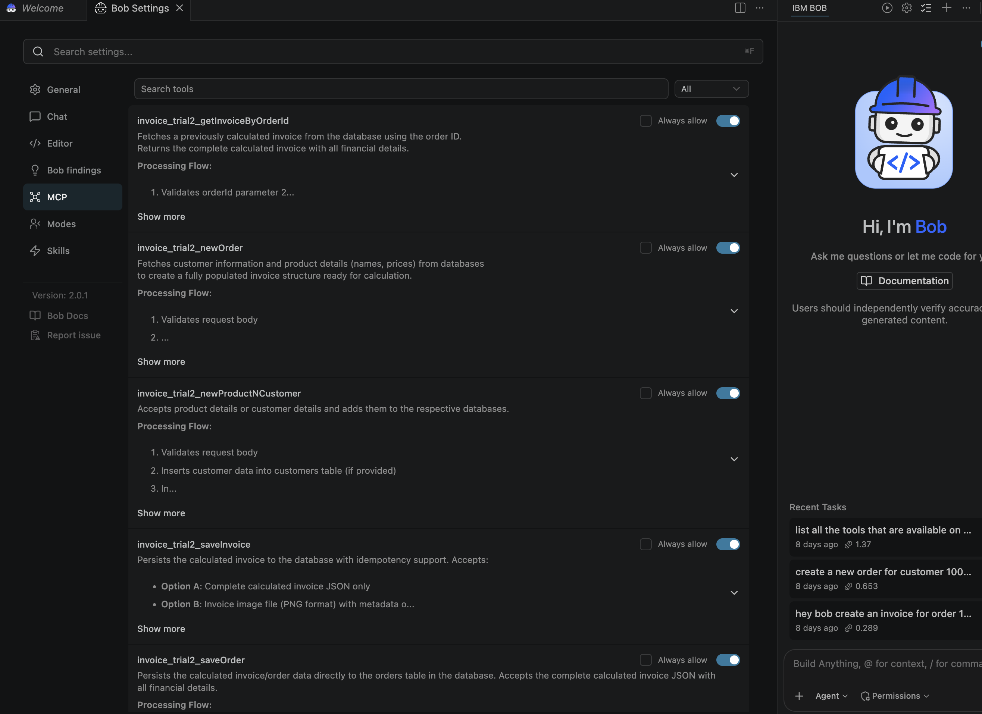Open settings gear in the IBM BOB panel header

click(x=907, y=8)
